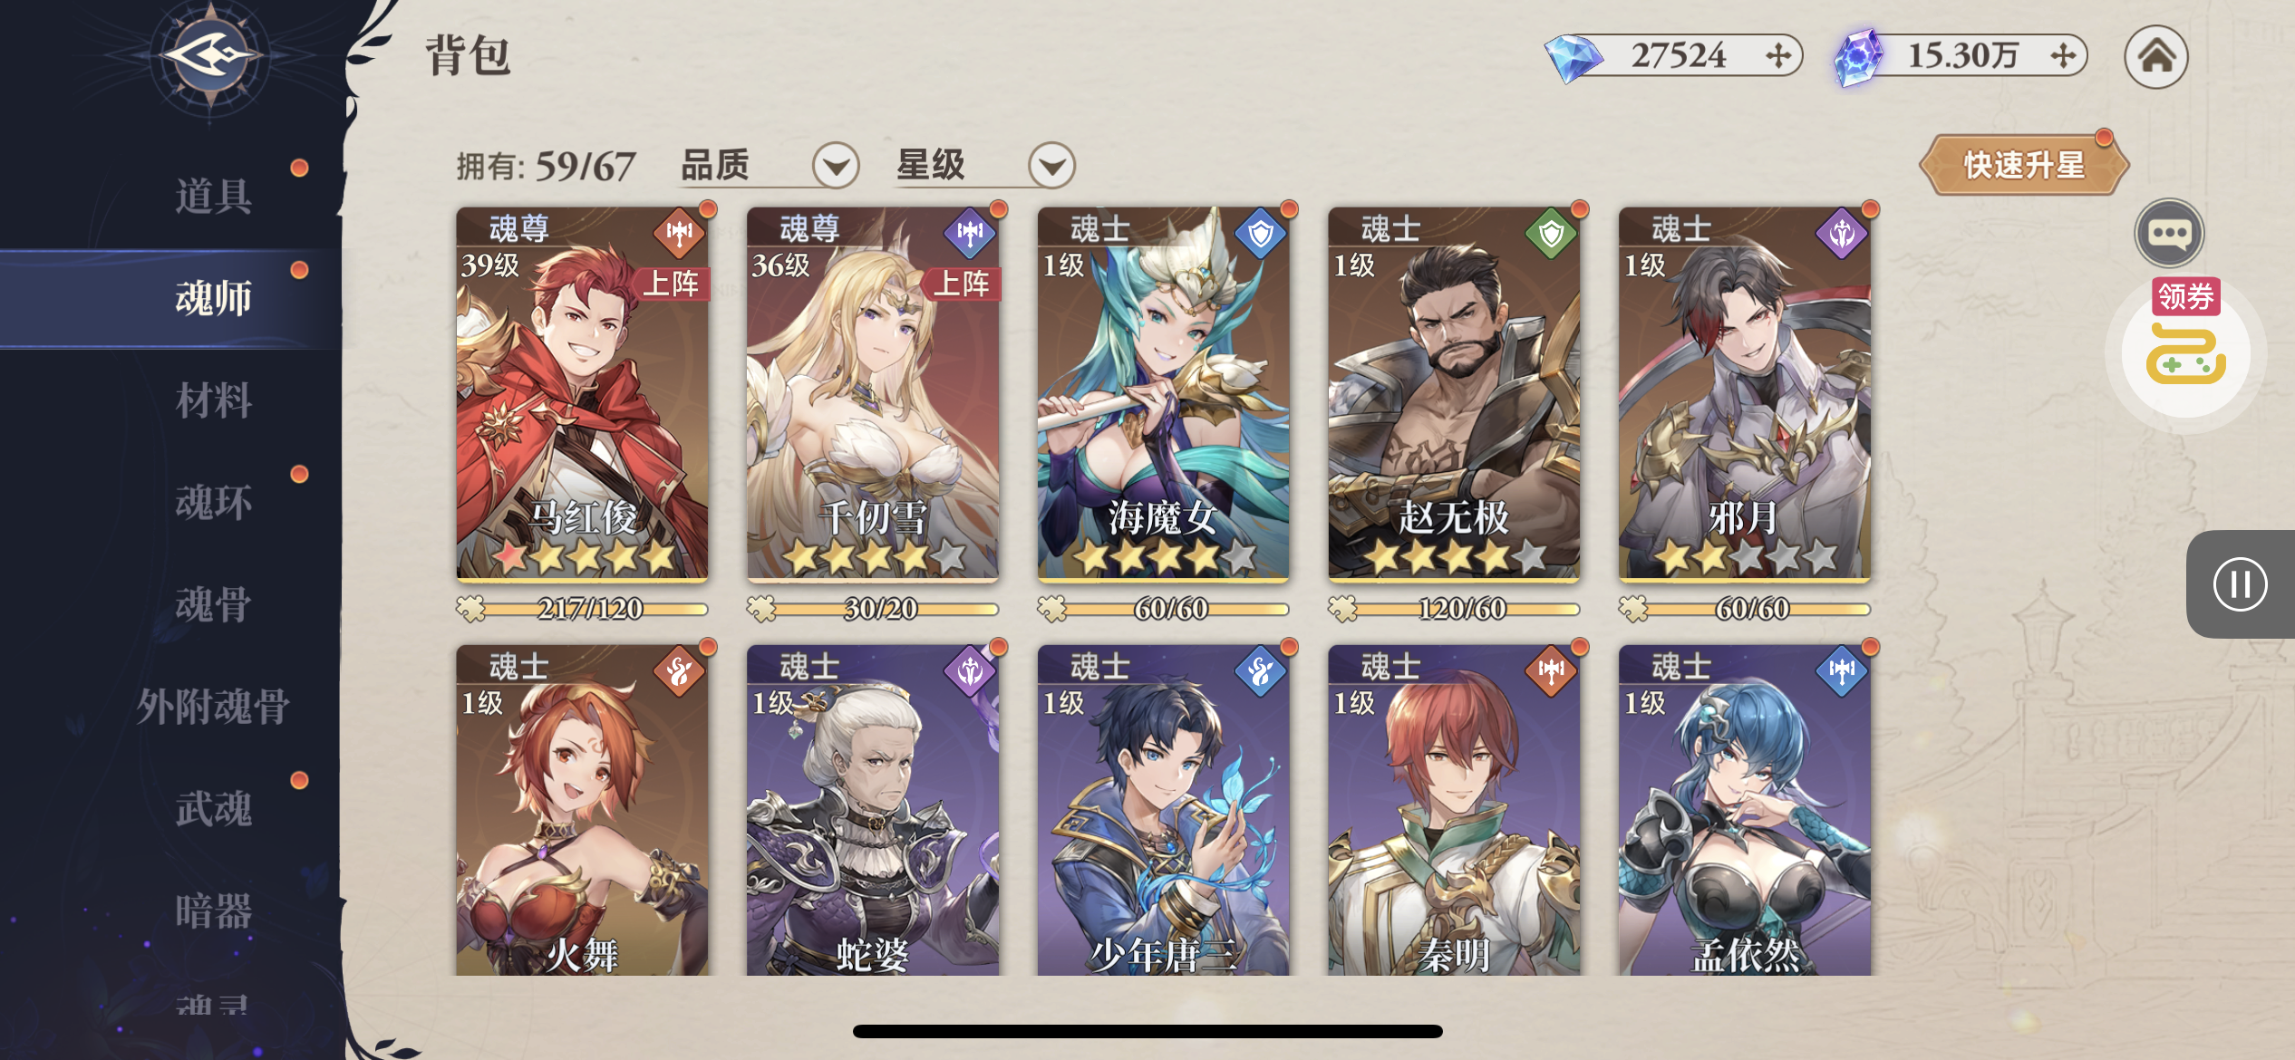Screen dimensions: 2295x1060
Task: Open the 邪月 character card
Action: pos(1745,393)
